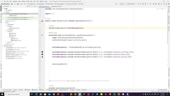Open the Pixel device selector dropdown
The image size is (170, 96).
[132, 4]
